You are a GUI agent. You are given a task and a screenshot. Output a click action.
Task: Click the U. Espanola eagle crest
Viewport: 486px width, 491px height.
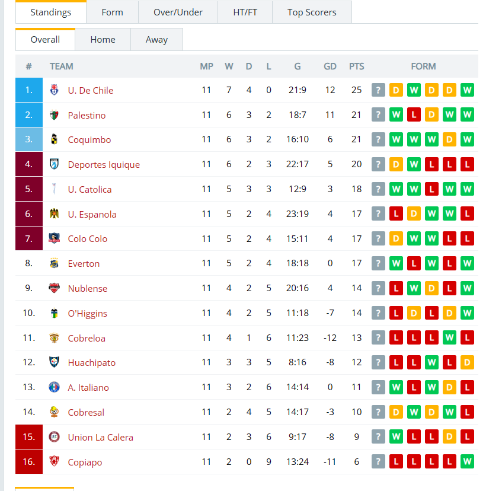pos(54,214)
